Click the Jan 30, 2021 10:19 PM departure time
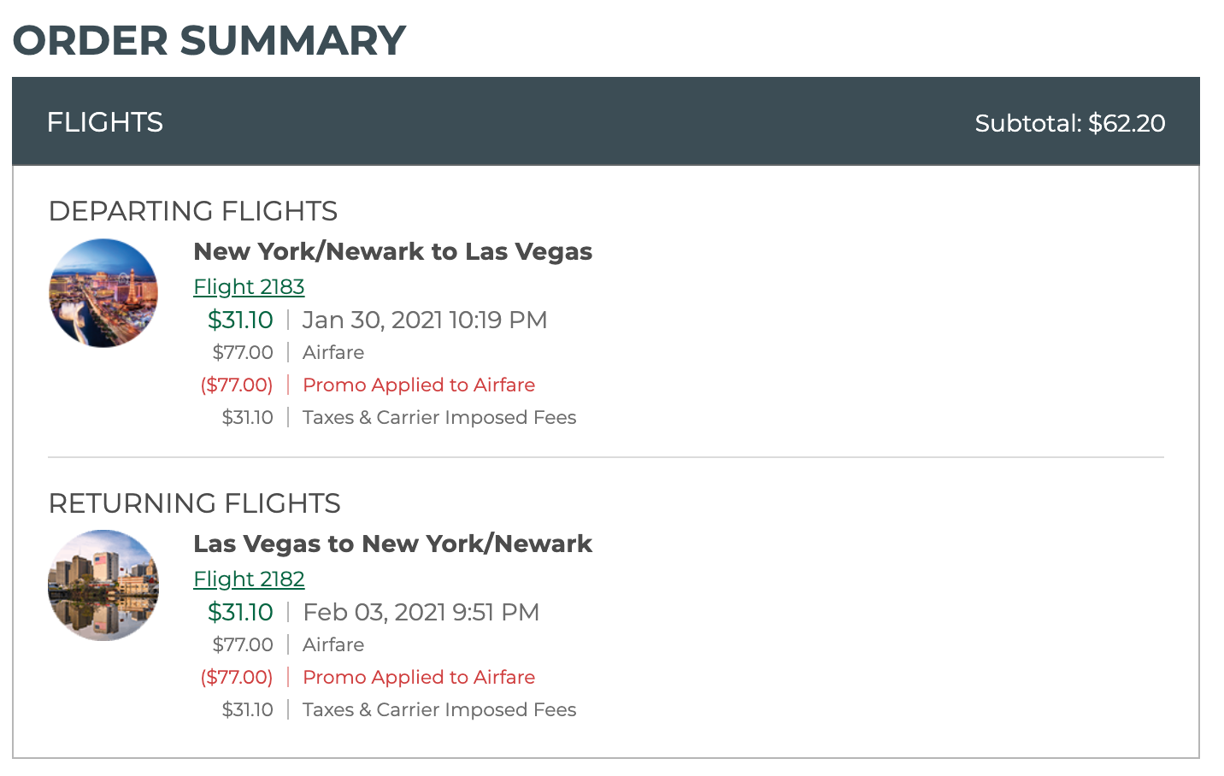Image resolution: width=1224 pixels, height=776 pixels. point(425,320)
